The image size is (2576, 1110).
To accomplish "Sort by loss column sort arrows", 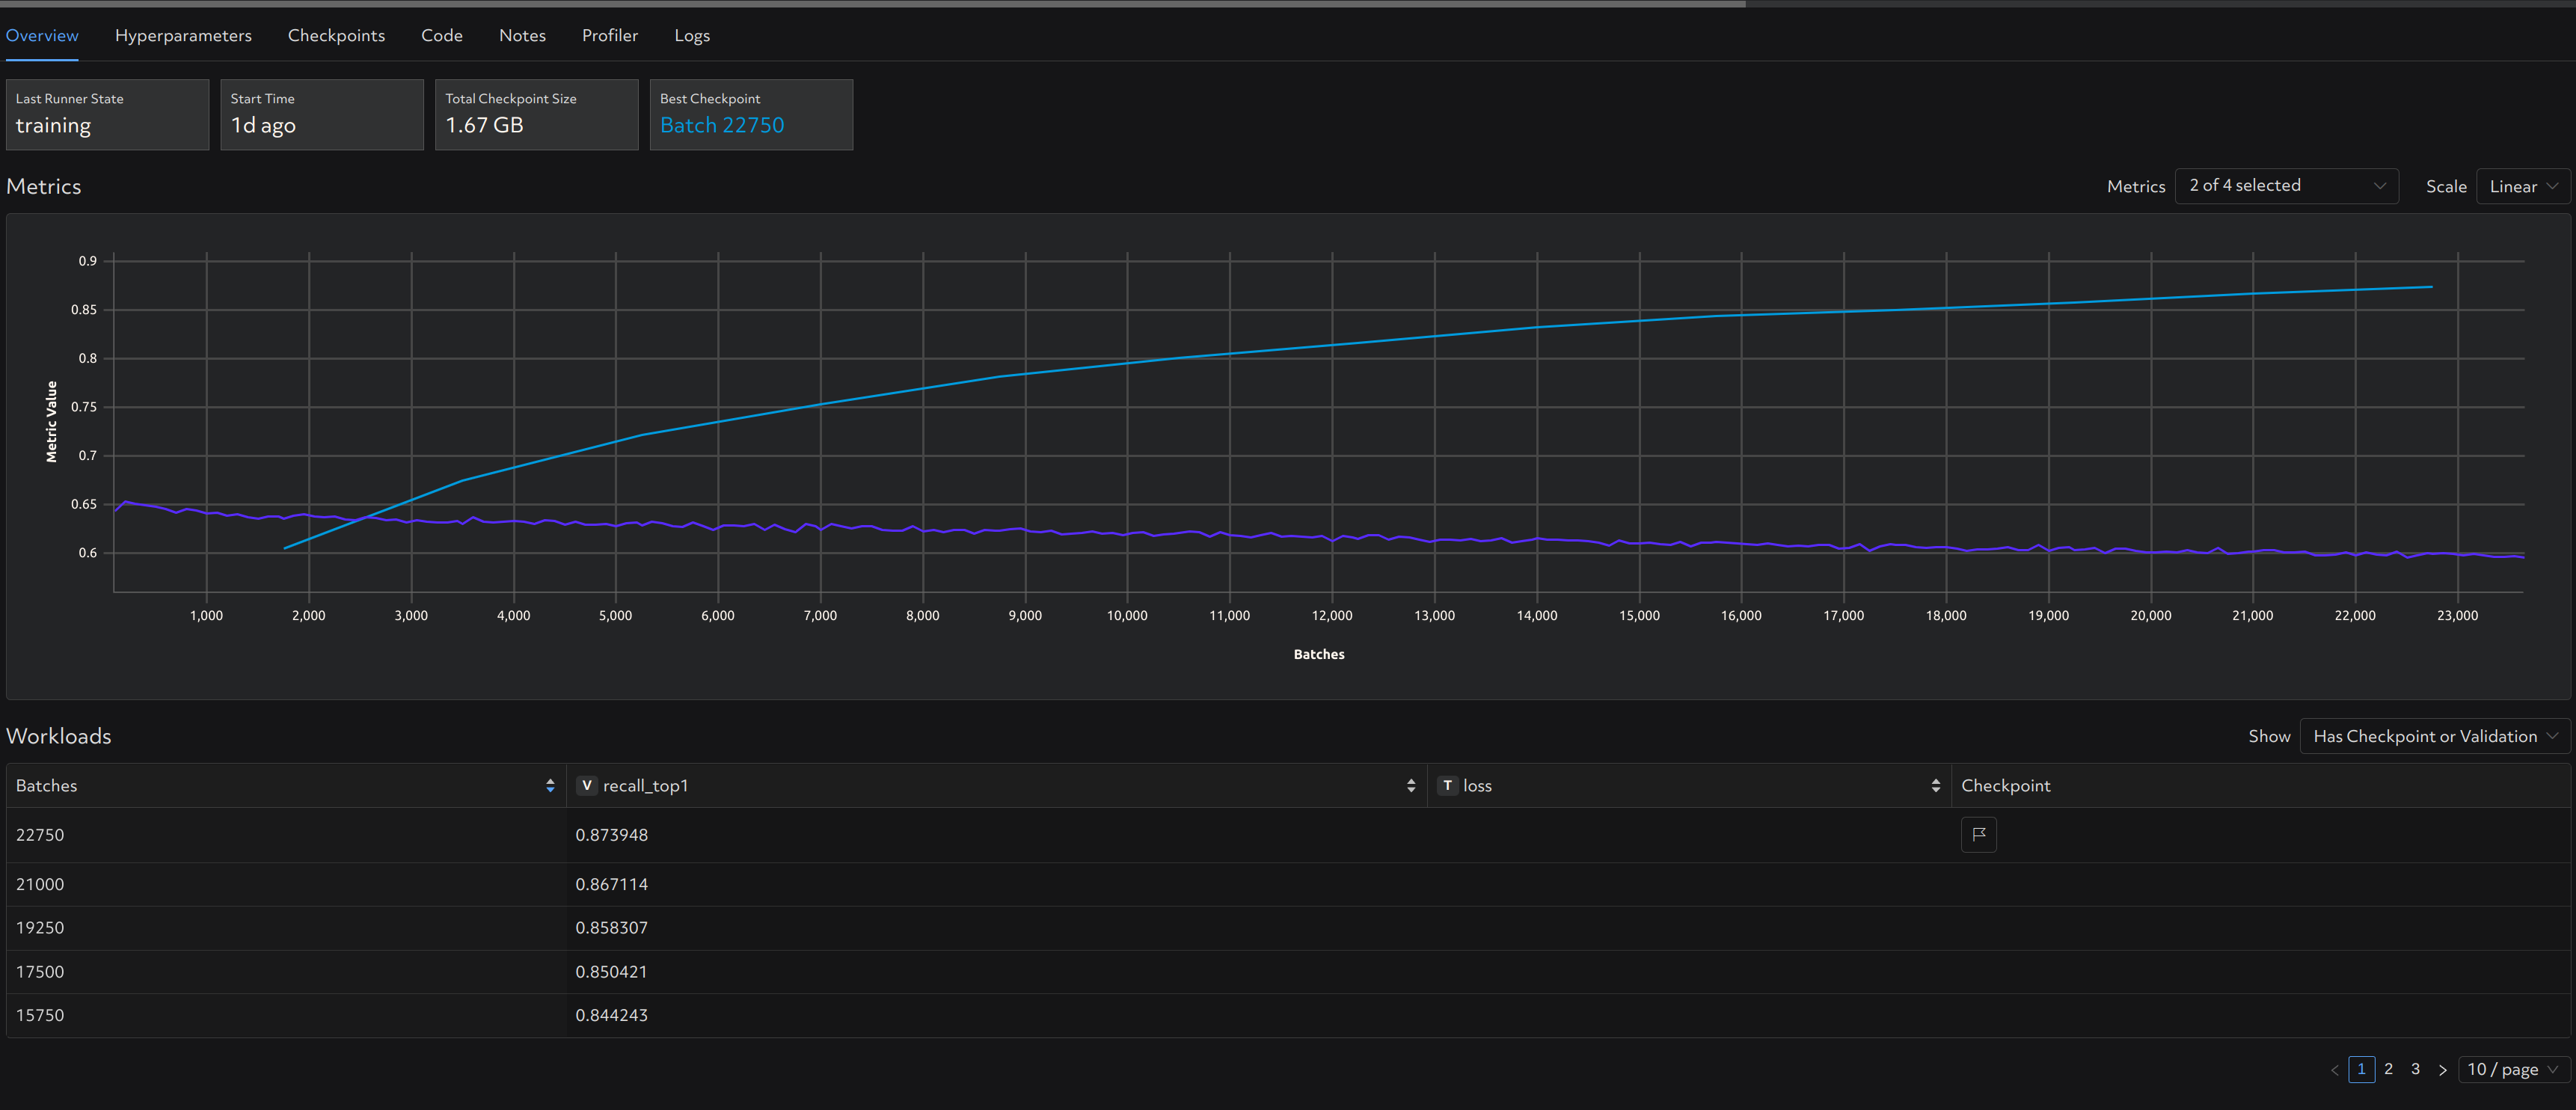I will coord(1935,786).
